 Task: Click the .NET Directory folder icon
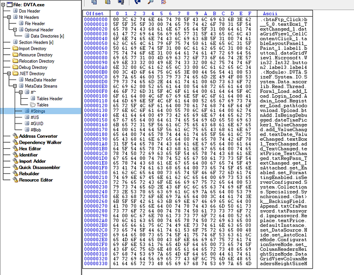coord(15,73)
